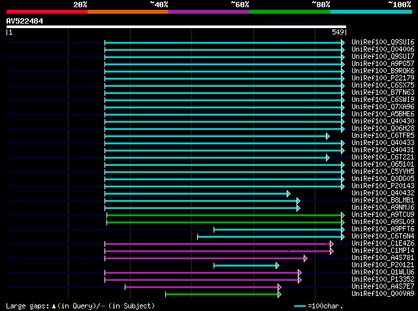Viewport: 418px width, 311px height.
Task: Select label UniRef100_A9NMJ6
Action: coord(383,208)
